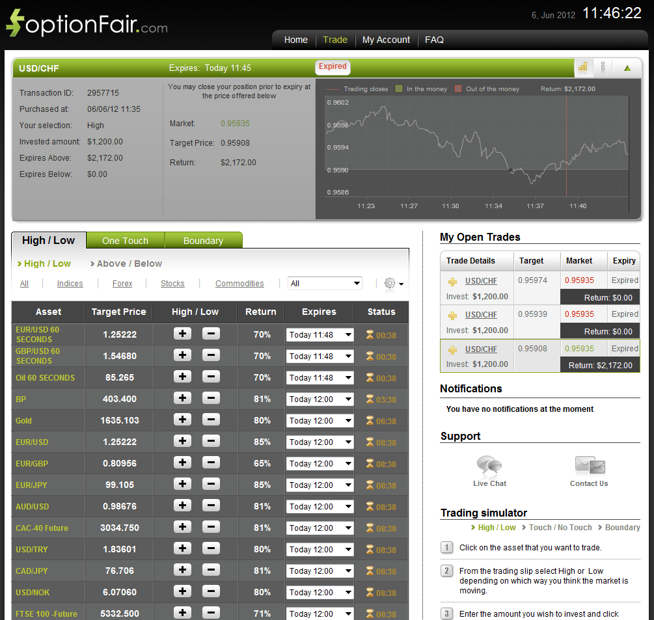Select High (+) for EUR/USD 60 SECONDS

pyautogui.click(x=182, y=333)
